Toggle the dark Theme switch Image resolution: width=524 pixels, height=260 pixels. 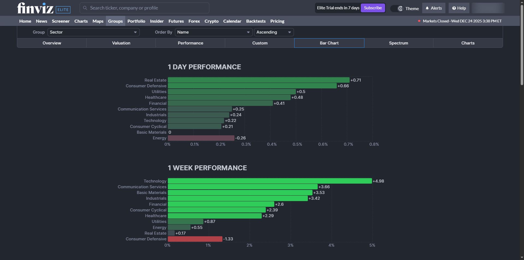click(x=397, y=8)
